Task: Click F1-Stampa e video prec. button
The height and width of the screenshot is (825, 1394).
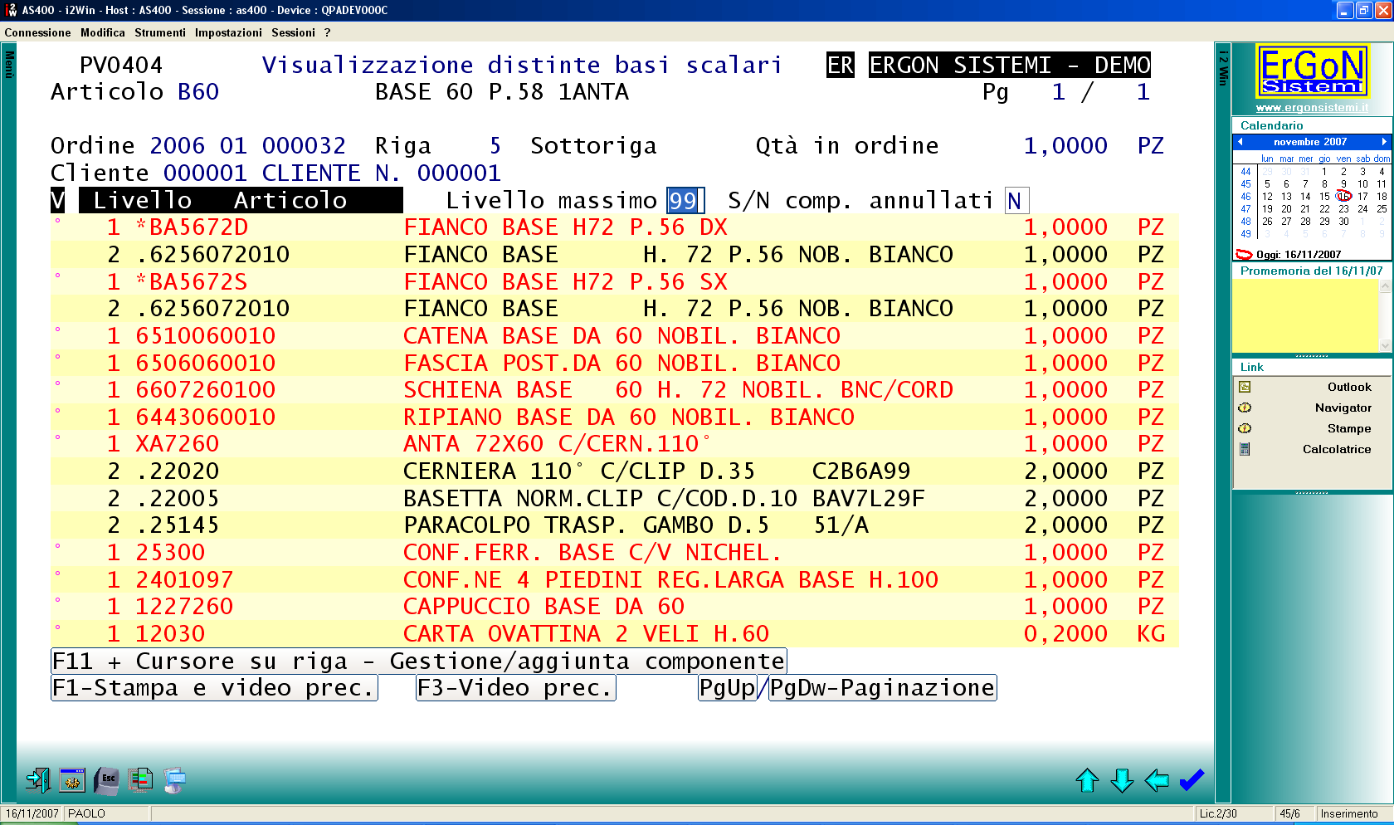Action: (x=214, y=687)
